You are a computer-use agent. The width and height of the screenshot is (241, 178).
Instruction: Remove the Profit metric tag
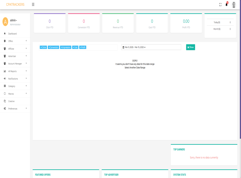tap(81, 47)
